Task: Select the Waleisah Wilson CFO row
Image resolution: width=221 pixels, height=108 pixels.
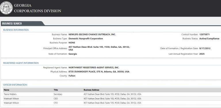Action: [x=112, y=103]
